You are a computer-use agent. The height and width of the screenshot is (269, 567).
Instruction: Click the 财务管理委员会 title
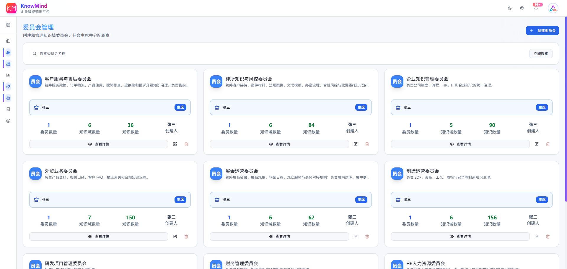(242, 263)
